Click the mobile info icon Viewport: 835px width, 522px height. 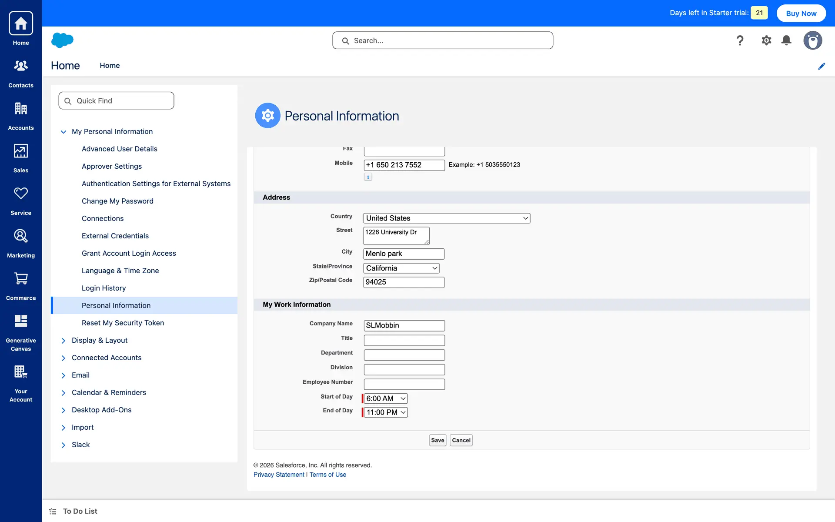pos(368,177)
